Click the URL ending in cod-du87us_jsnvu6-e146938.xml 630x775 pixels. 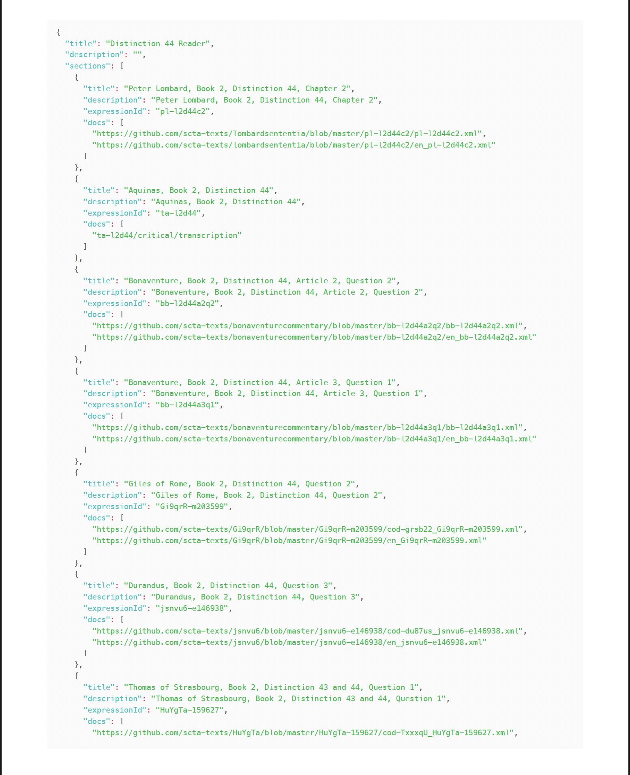307,631
